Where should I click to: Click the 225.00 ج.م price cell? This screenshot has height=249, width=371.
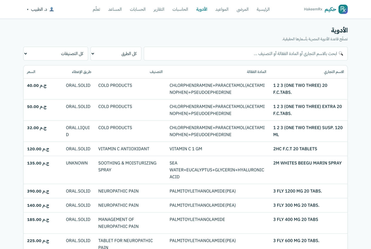[38, 241]
